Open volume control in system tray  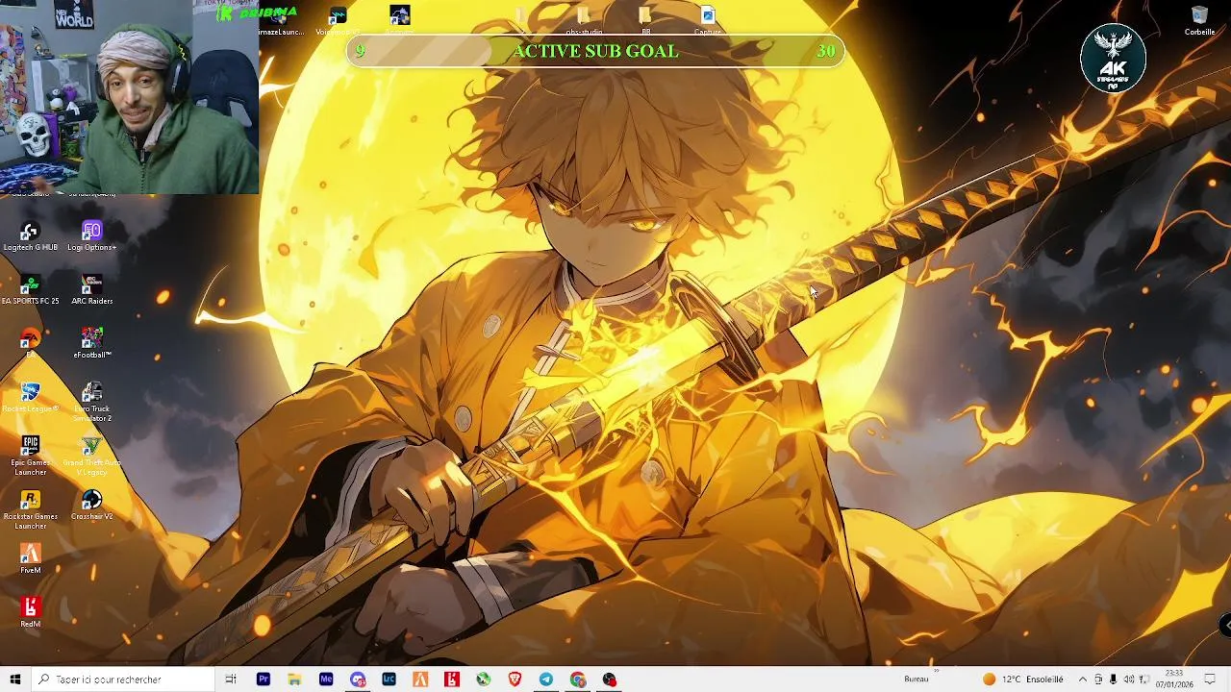coord(1129,680)
